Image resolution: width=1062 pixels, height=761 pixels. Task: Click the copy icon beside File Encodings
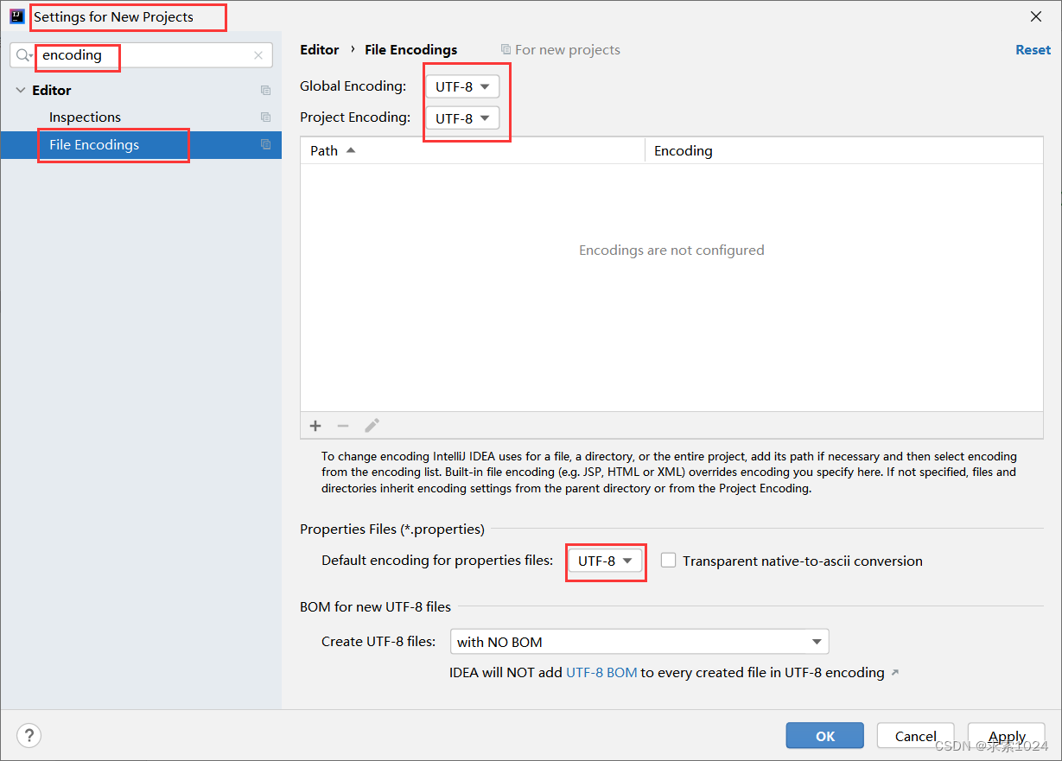pyautogui.click(x=265, y=145)
